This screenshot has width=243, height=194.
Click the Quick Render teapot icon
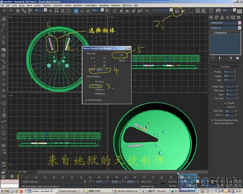pos(240,11)
